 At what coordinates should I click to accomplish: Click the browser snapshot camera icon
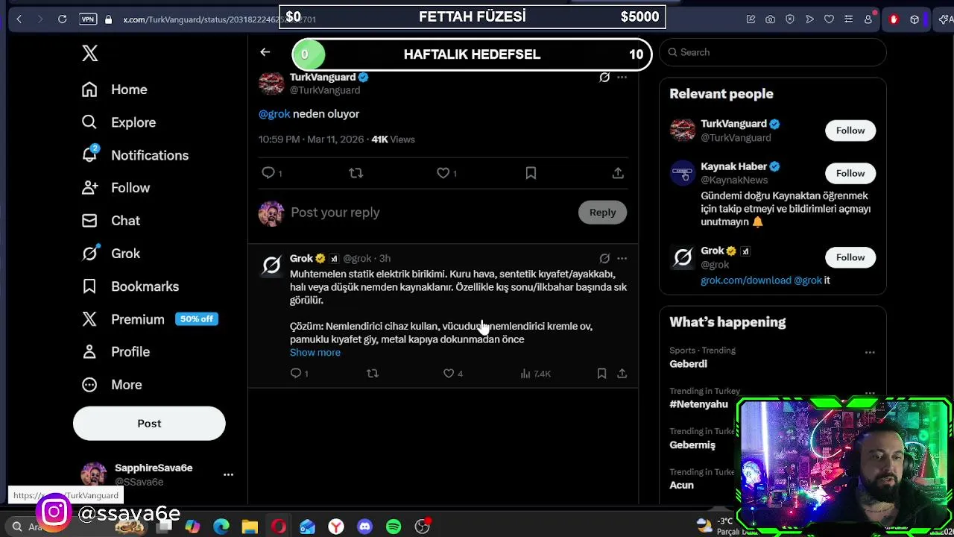(x=770, y=19)
